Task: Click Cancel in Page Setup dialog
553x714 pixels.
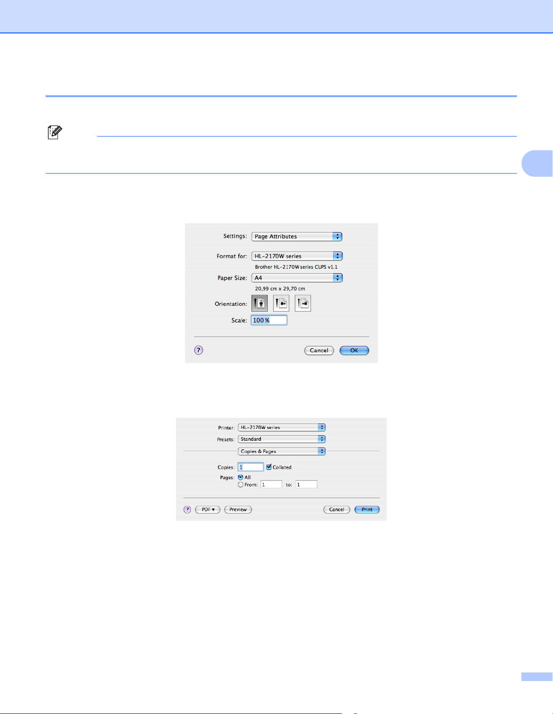Action: [319, 350]
